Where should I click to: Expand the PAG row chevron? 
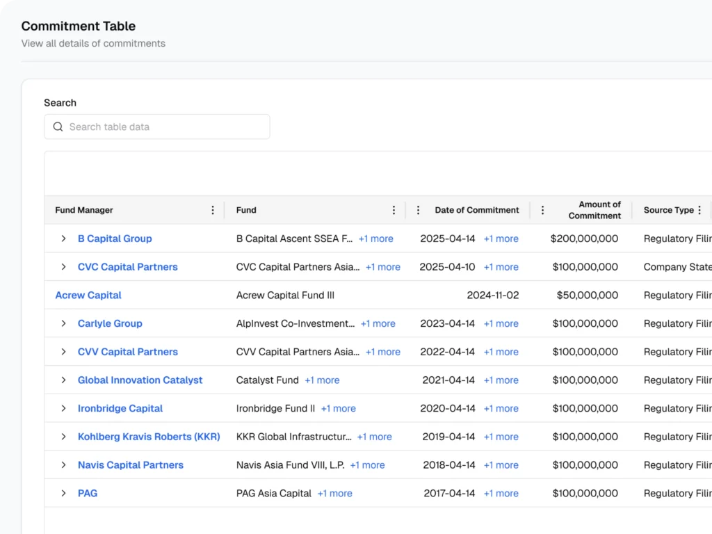coord(63,494)
